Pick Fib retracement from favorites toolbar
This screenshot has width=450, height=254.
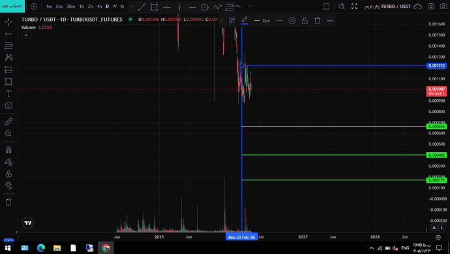pyautogui.click(x=230, y=7)
